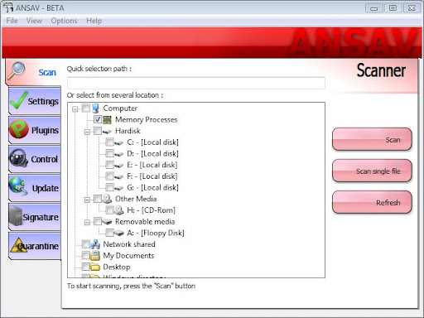Open the Quarantine tab label
This screenshot has height=318, width=424.
38,246
